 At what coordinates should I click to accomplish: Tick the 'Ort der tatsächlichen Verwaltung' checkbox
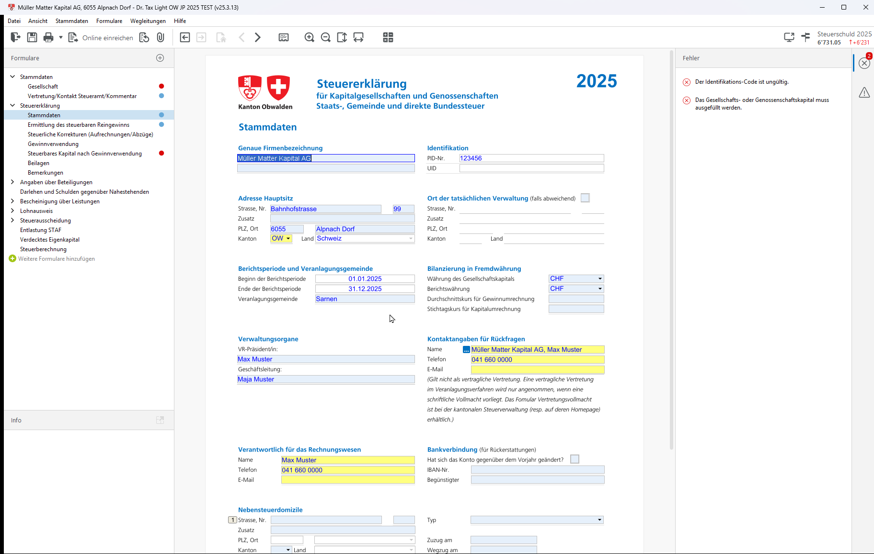click(x=585, y=198)
